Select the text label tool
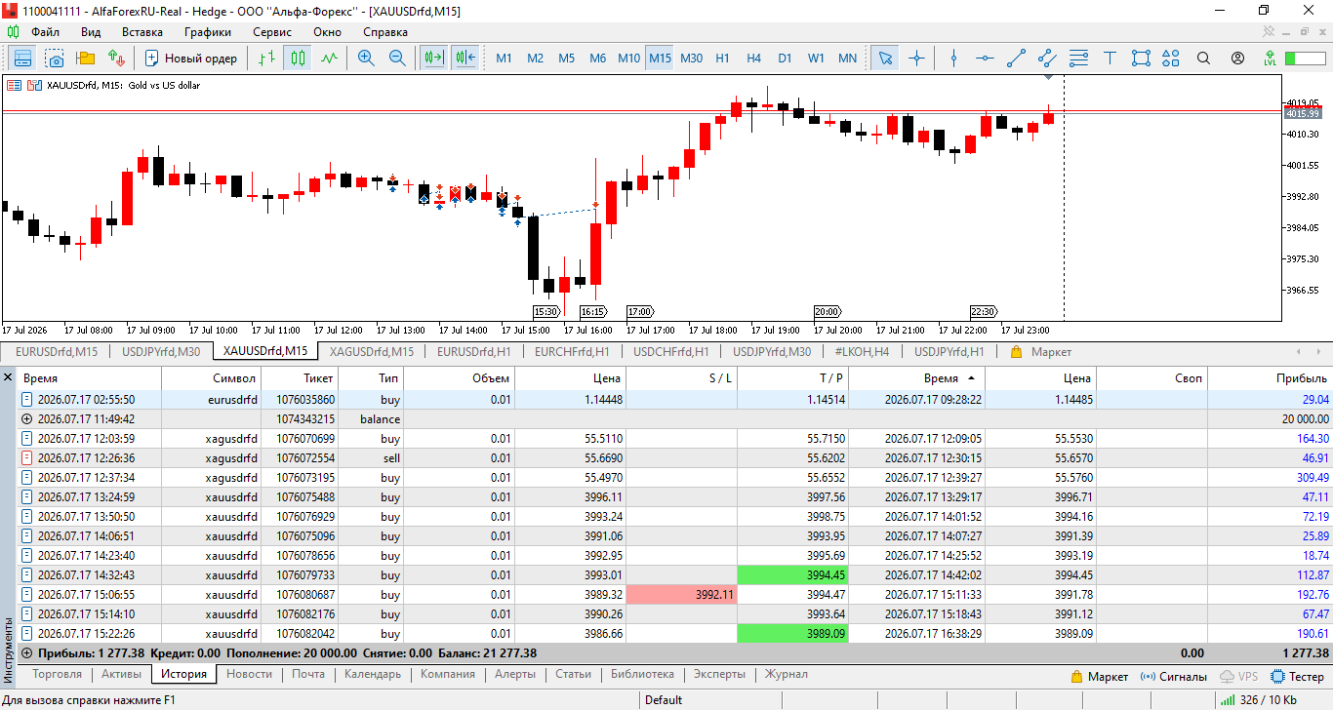The image size is (1333, 710). [x=1110, y=59]
